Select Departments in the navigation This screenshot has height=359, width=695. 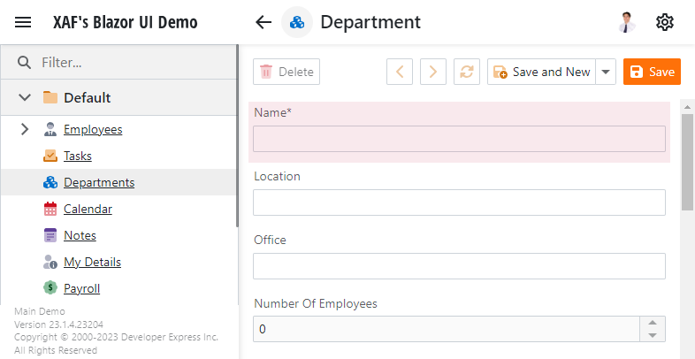(x=99, y=182)
